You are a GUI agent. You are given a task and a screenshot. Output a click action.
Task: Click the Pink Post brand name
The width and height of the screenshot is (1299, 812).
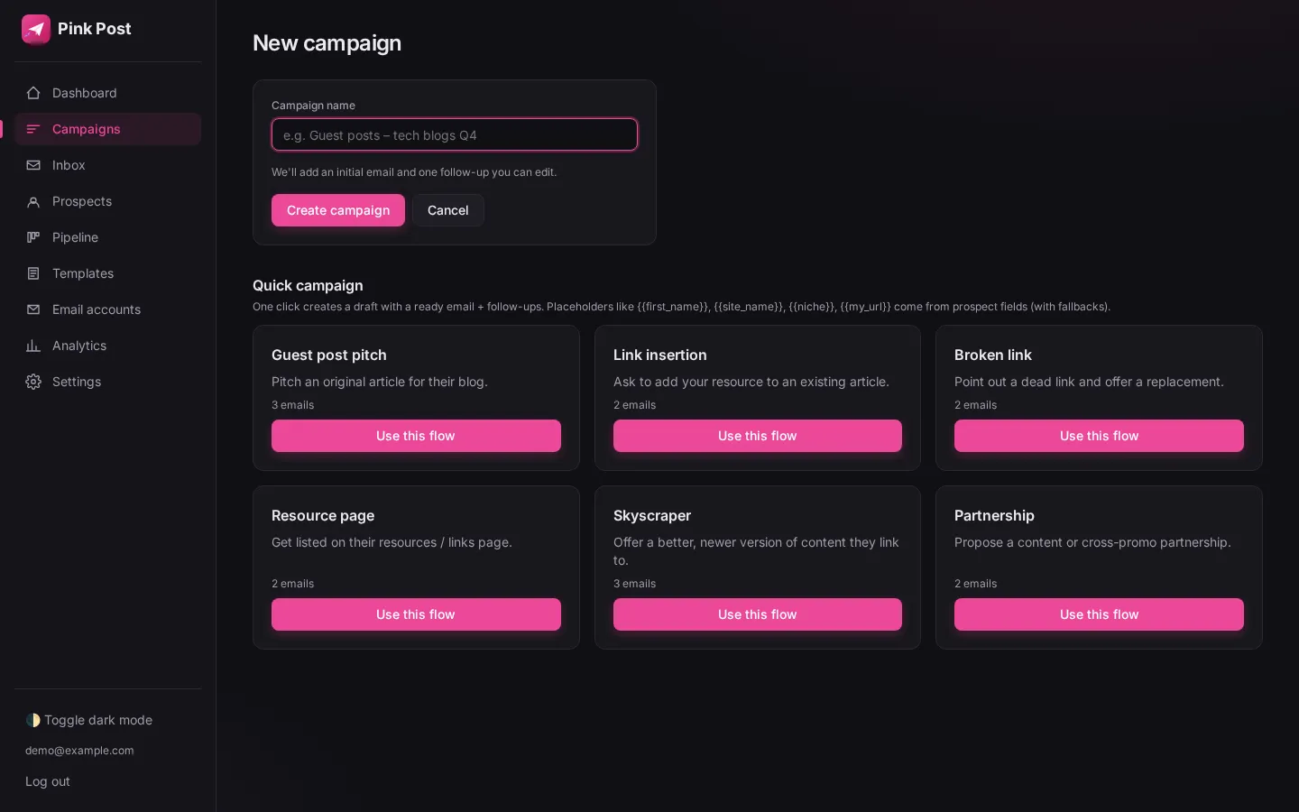point(95,29)
